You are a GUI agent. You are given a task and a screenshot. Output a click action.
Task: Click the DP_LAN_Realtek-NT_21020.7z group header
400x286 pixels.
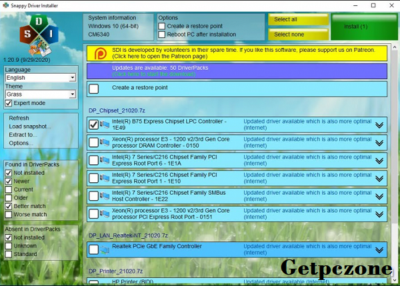[128, 235]
